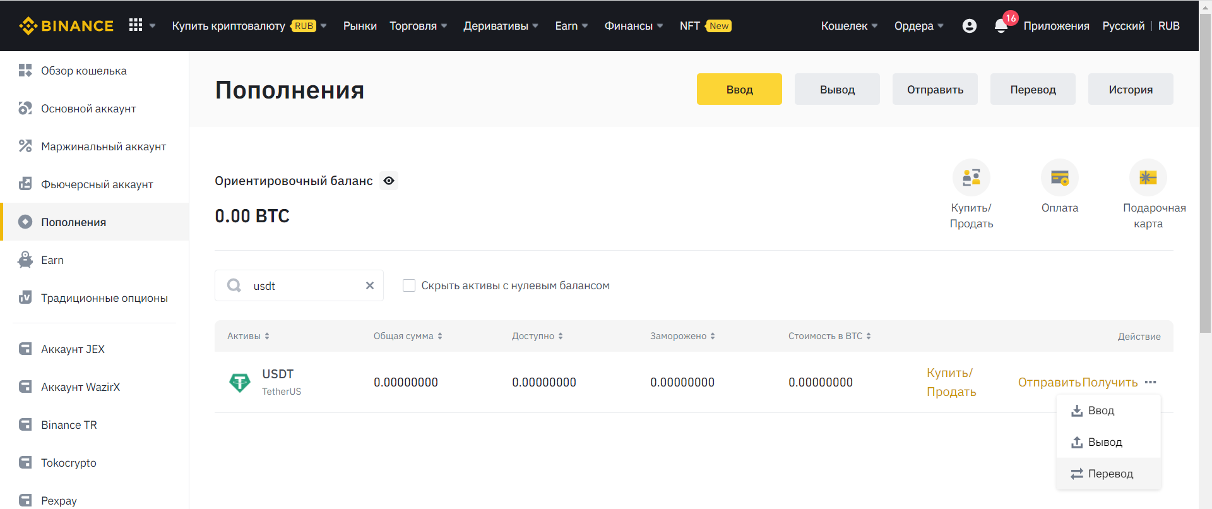Focus the asset search field
Viewport: 1212px width, 509px height.
pyautogui.click(x=299, y=285)
